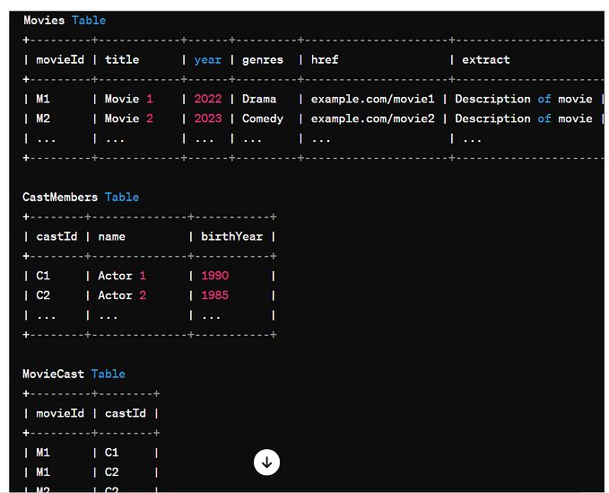Click the 'C2' cell in CastMembers table
The image size is (609, 493).
tap(43, 295)
